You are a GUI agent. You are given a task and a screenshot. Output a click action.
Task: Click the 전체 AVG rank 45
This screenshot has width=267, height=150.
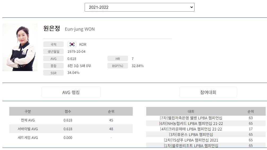click(x=111, y=120)
